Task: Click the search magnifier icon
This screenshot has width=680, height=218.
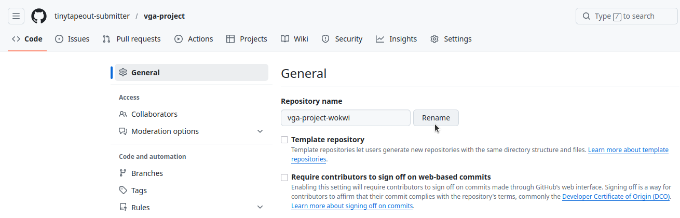Action: 587,16
